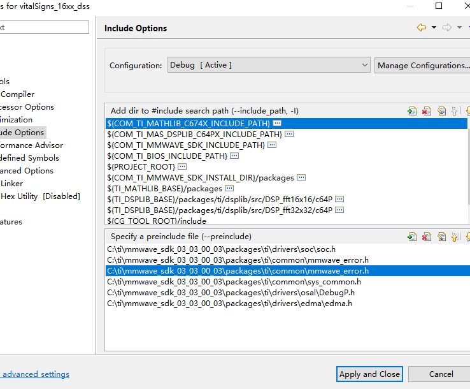Click ellipsis next to PROJECT_ROOT variable

[x=182, y=166]
